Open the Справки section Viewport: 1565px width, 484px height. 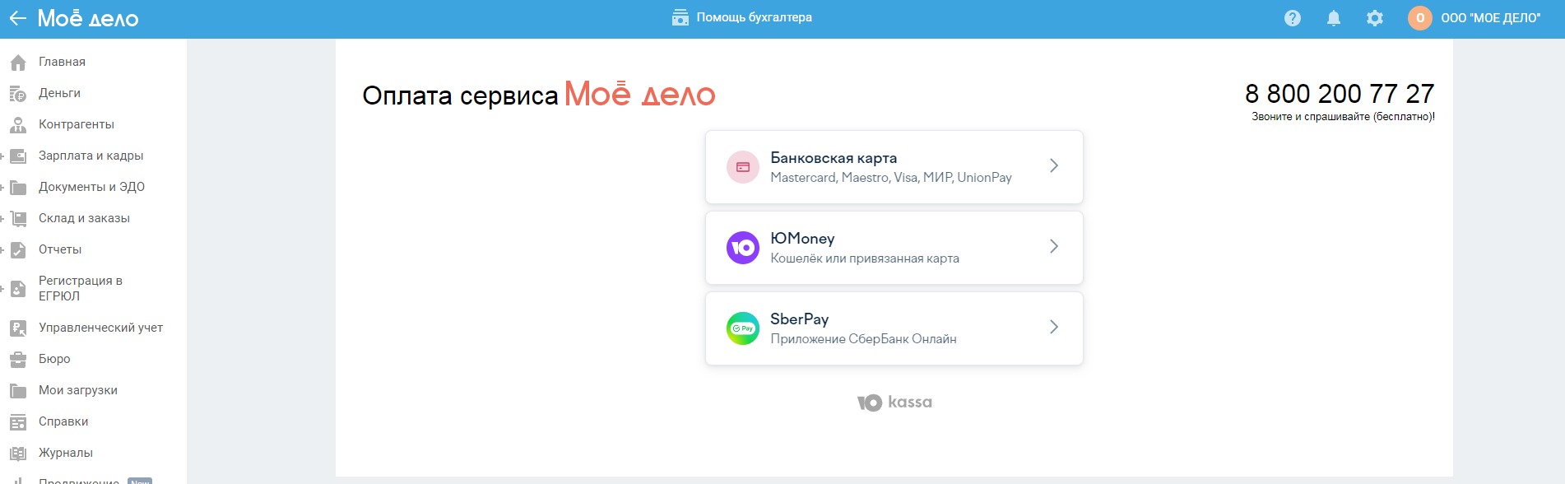pos(63,421)
